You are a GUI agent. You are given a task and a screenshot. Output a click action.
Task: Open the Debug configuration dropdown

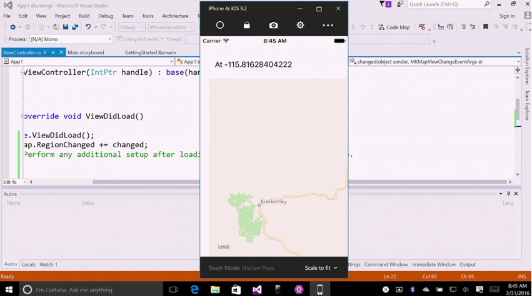click(132, 27)
